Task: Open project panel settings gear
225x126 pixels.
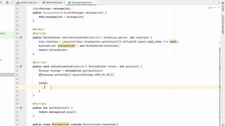Action: (x=7, y=2)
